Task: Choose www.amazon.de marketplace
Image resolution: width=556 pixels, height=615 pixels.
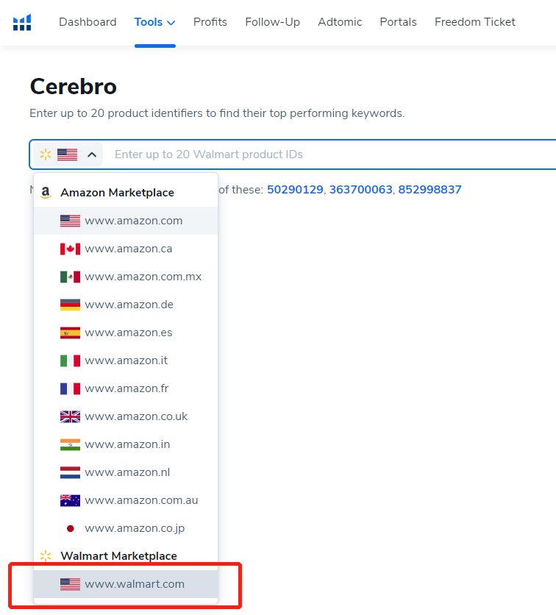Action: coord(126,305)
